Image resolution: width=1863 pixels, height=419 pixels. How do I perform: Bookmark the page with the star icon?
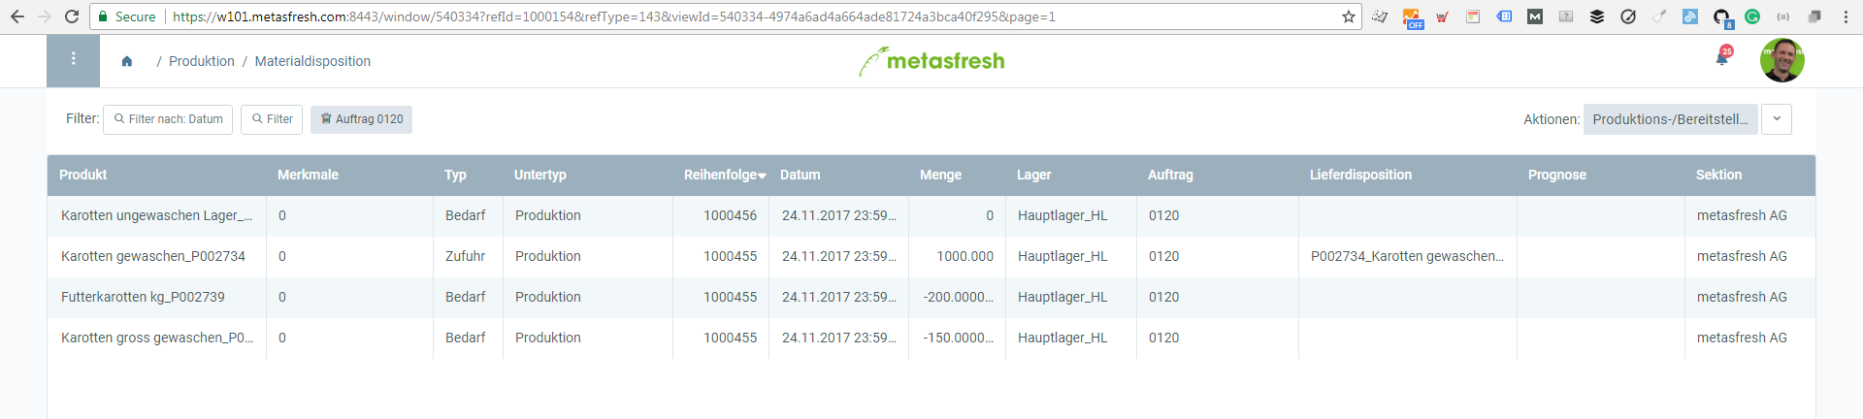1348,16
